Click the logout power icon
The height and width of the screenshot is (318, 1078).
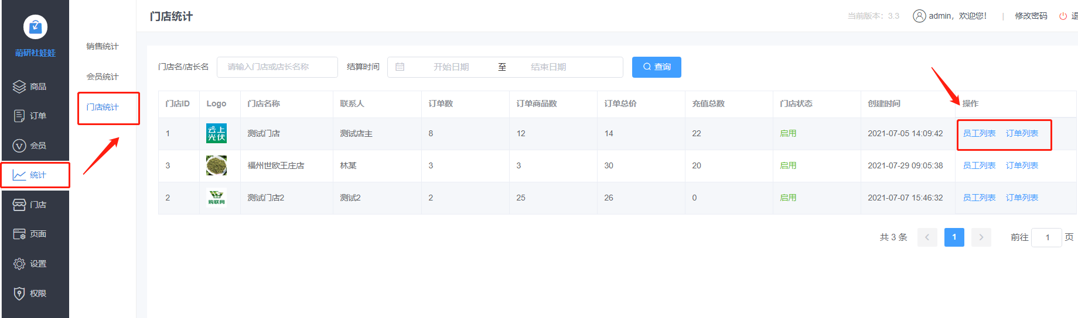click(x=1063, y=16)
